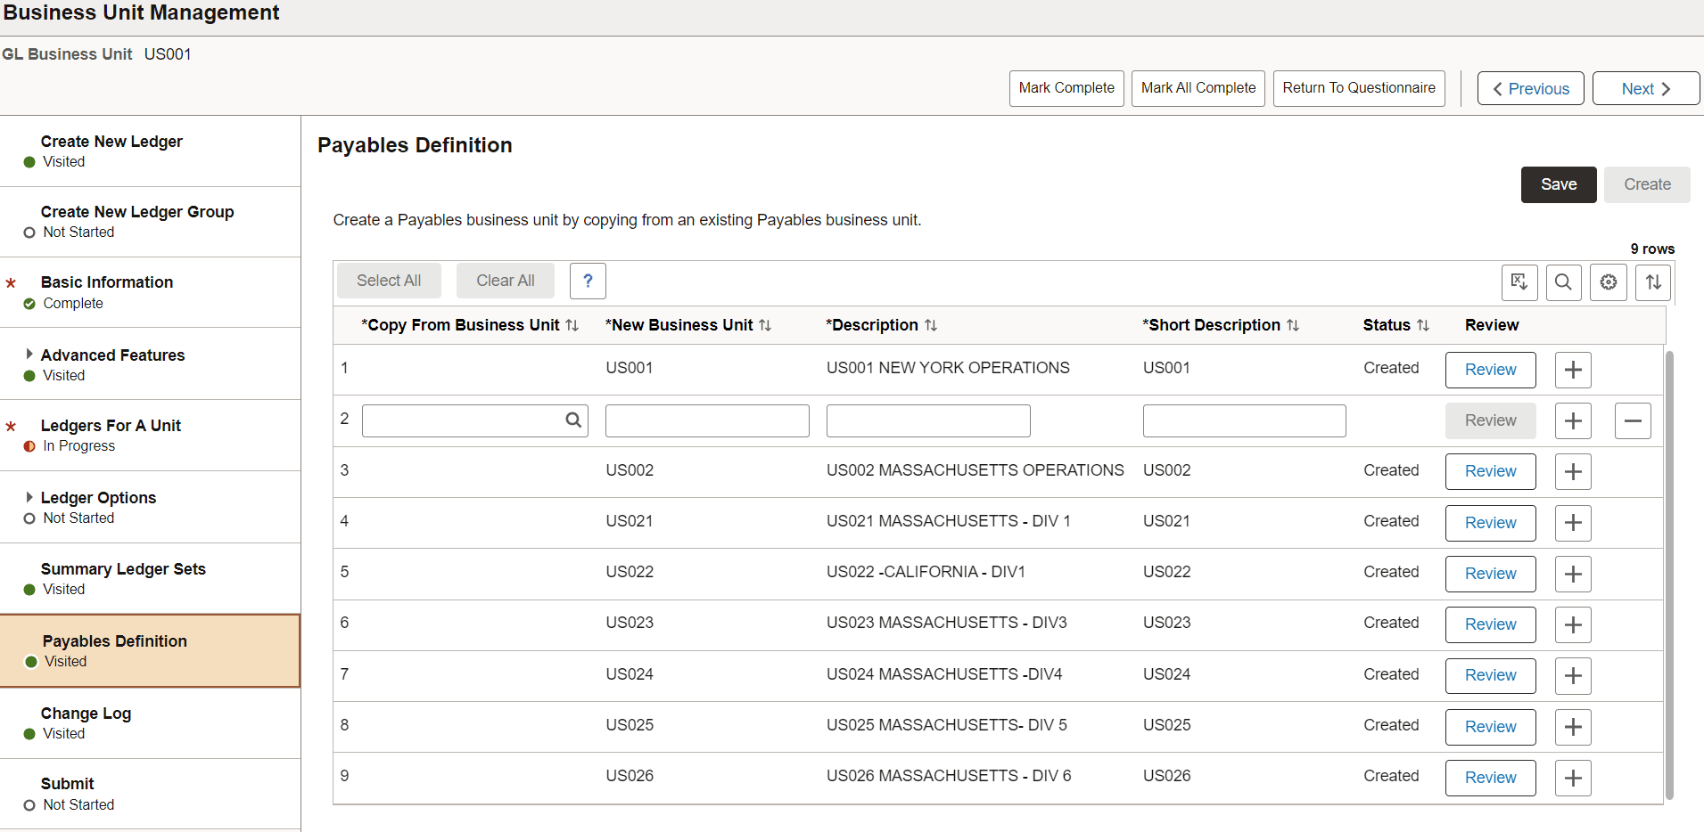
Task: Sort by the Status column
Action: tap(1423, 326)
